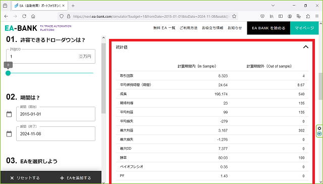List all tabs dropdown arrow
This screenshot has width=323, height=184.
(273, 6)
